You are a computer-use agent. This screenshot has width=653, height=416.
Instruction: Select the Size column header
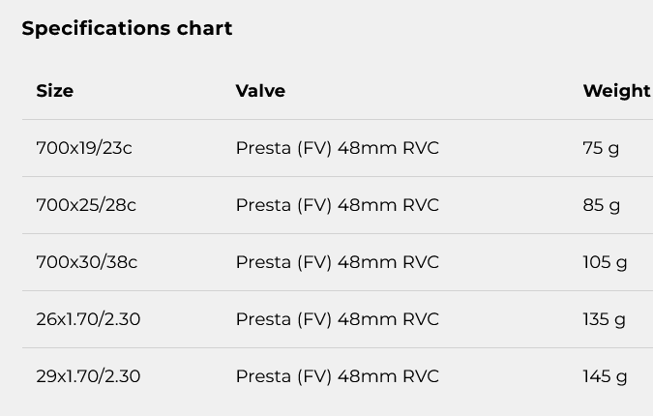[x=54, y=91]
